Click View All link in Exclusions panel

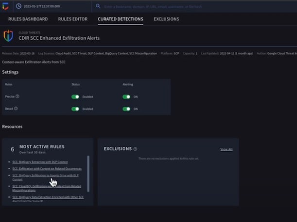click(x=226, y=149)
